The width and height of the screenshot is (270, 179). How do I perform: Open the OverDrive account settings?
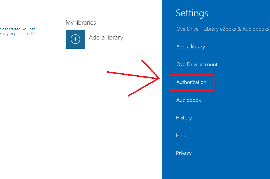click(x=197, y=64)
